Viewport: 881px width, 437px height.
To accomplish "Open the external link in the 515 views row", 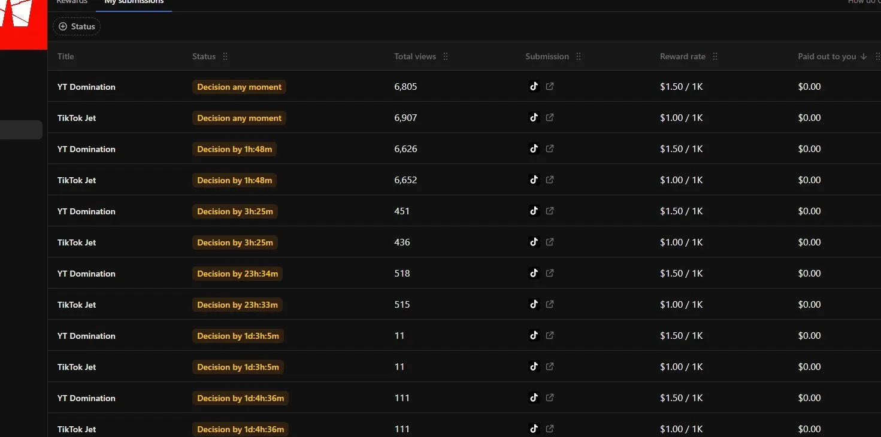I will click(x=550, y=304).
